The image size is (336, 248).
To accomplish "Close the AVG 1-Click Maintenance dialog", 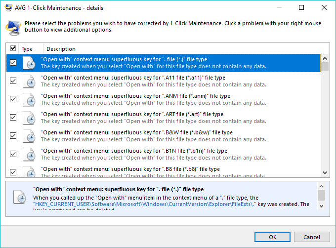I will 324,7.
